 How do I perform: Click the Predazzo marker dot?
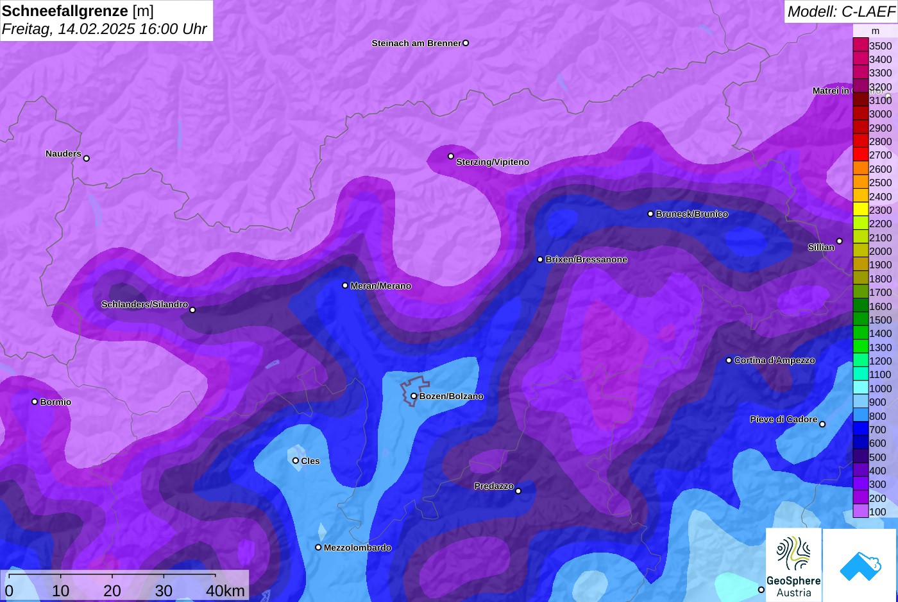click(518, 491)
